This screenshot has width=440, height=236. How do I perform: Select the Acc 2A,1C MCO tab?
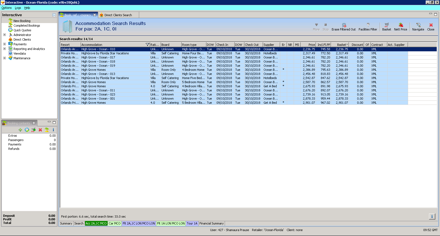pyautogui.click(x=96, y=223)
